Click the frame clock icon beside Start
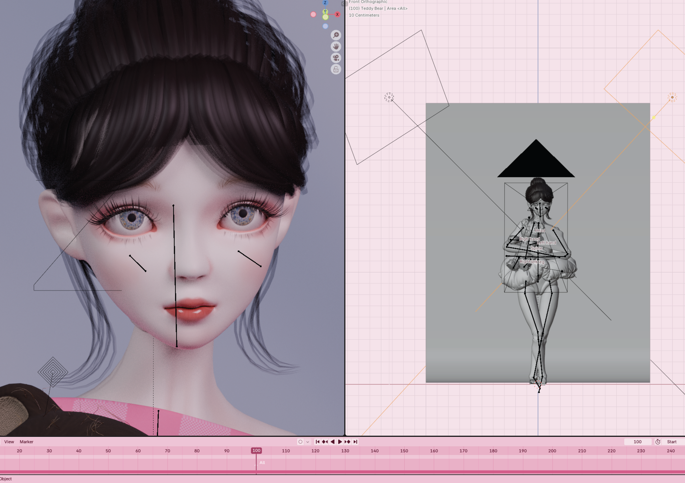Image resolution: width=685 pixels, height=483 pixels. 658,442
